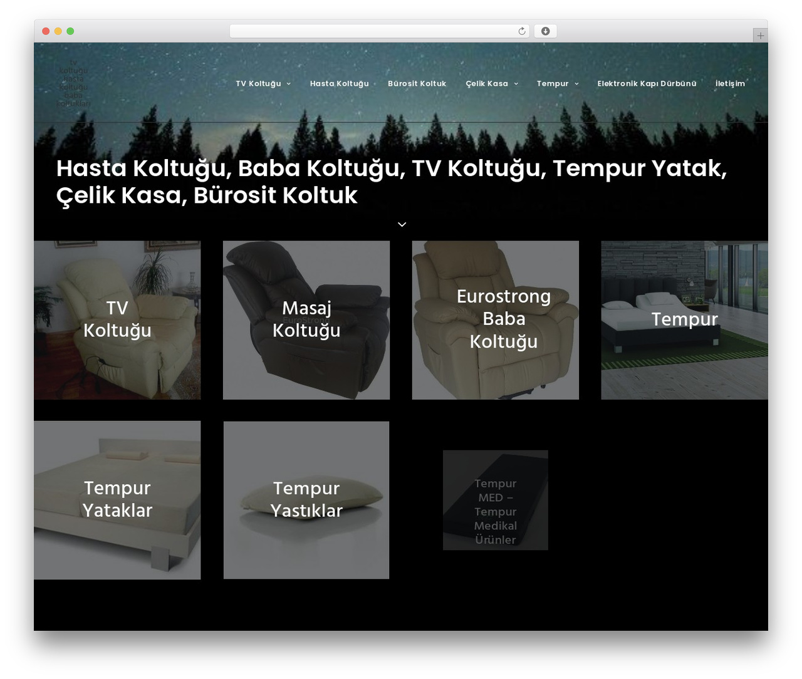Open Elektronik Kapı Dürbünü menu item

647,83
